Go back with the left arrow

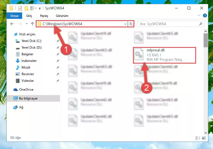(x=12, y=24)
